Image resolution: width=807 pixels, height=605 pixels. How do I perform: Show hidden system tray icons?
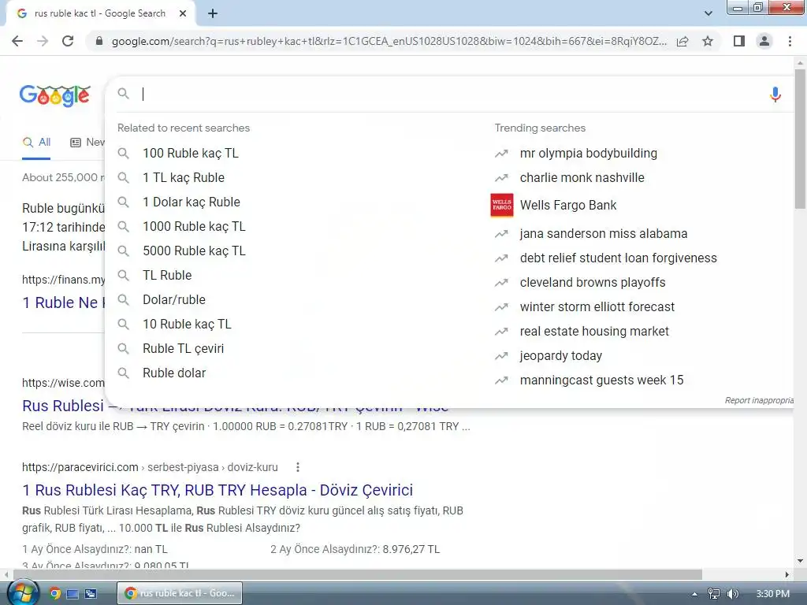[x=695, y=594]
